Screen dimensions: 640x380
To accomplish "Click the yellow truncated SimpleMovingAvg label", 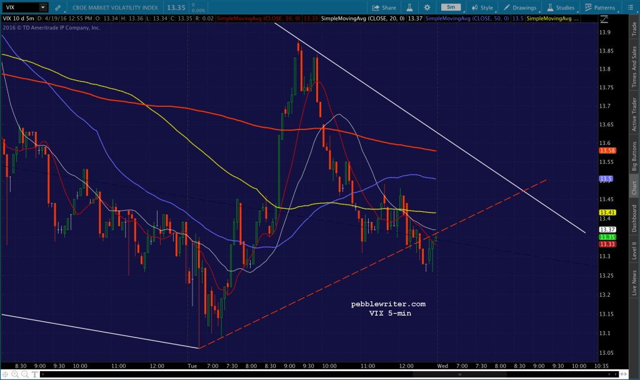I will coord(552,19).
